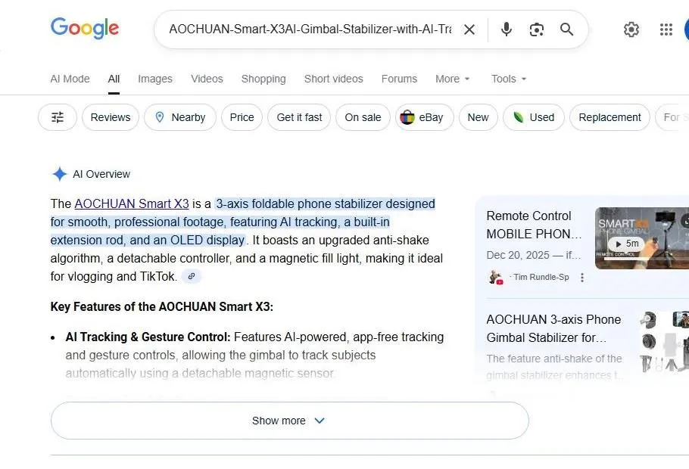Image resolution: width=689 pixels, height=469 pixels.
Task: Apply the Reviews filter chip
Action: (111, 117)
